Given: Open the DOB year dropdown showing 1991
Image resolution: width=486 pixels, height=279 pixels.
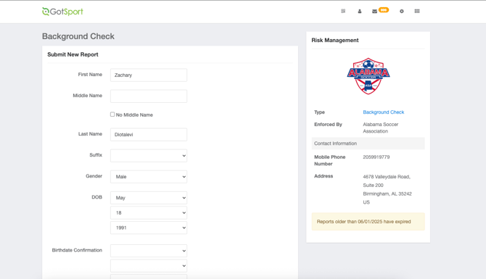Looking at the screenshot, I should coord(149,228).
